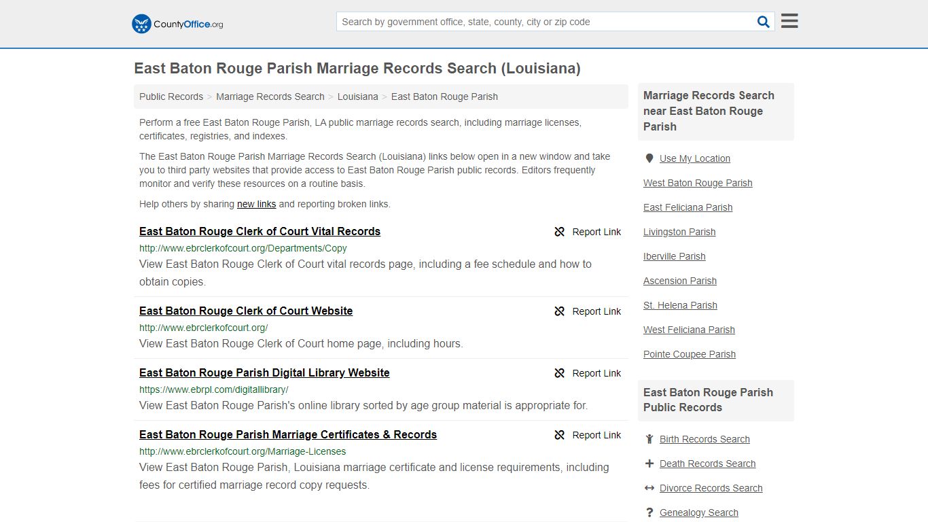
Task: Open Death Records Search
Action: tap(707, 464)
